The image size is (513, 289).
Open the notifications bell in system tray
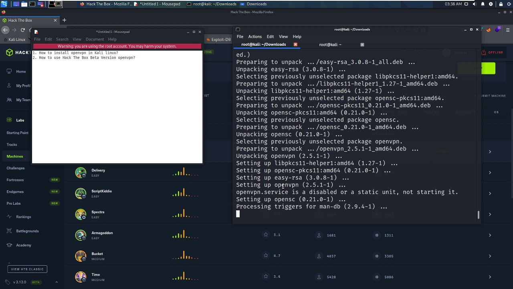point(483,4)
